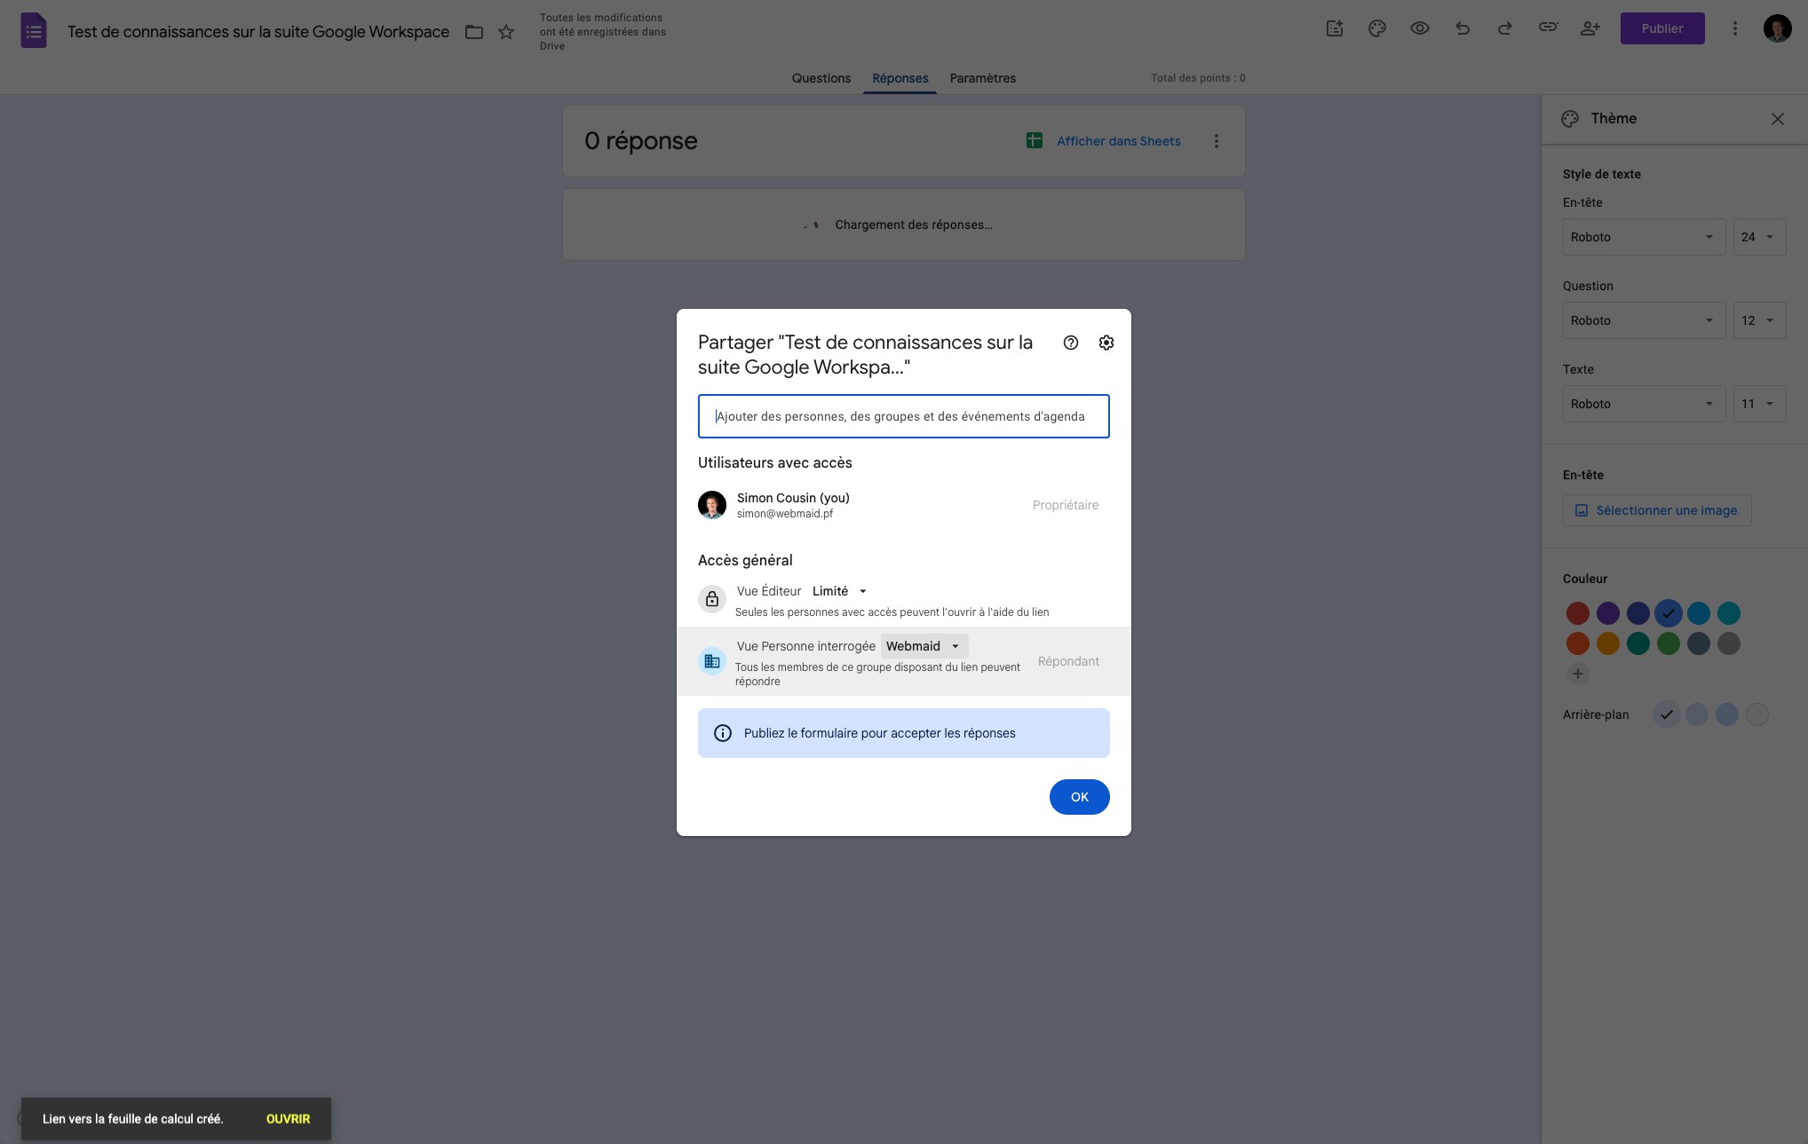
Task: Switch to the Paramètres tab
Action: coord(982,78)
